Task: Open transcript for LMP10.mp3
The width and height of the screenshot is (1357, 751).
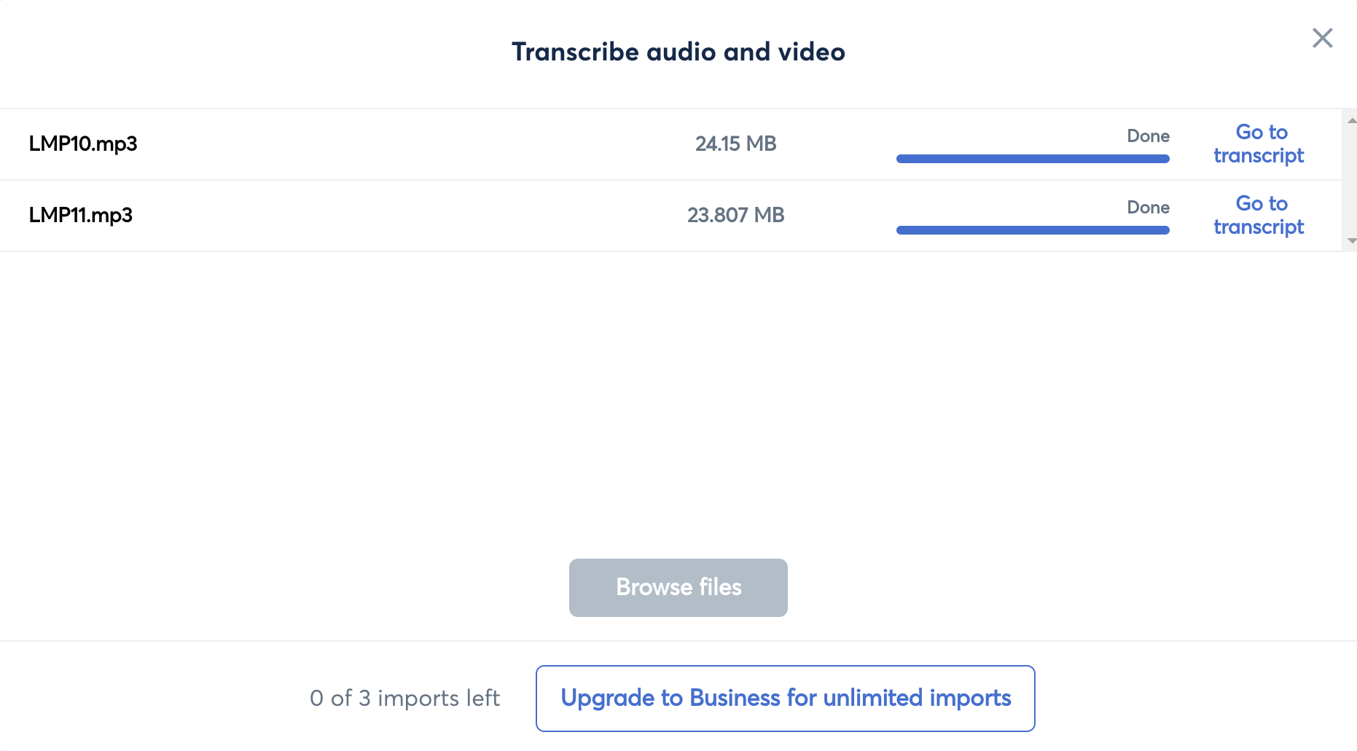Action: pyautogui.click(x=1259, y=143)
